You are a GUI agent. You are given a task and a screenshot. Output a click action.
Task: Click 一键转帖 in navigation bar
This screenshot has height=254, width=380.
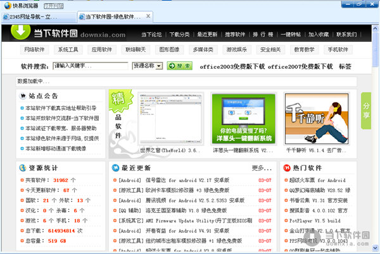(x=291, y=34)
